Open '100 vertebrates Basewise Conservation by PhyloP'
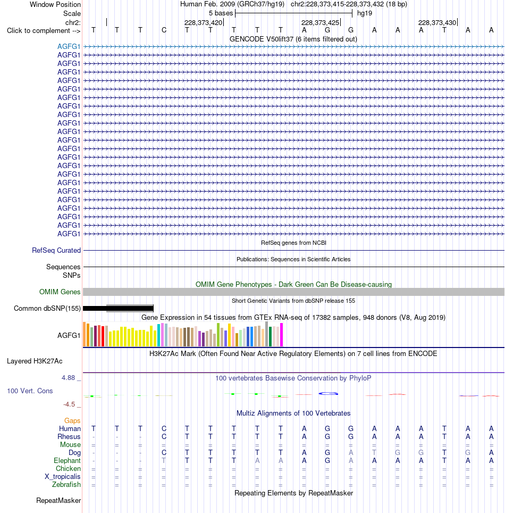Viewport: 505px width, 513px height. tap(293, 378)
